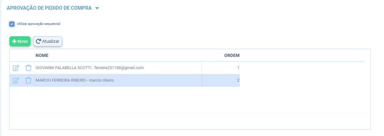Click the plus icon inside the Novo button
Screen dimensions: 384x136
coord(14,41)
